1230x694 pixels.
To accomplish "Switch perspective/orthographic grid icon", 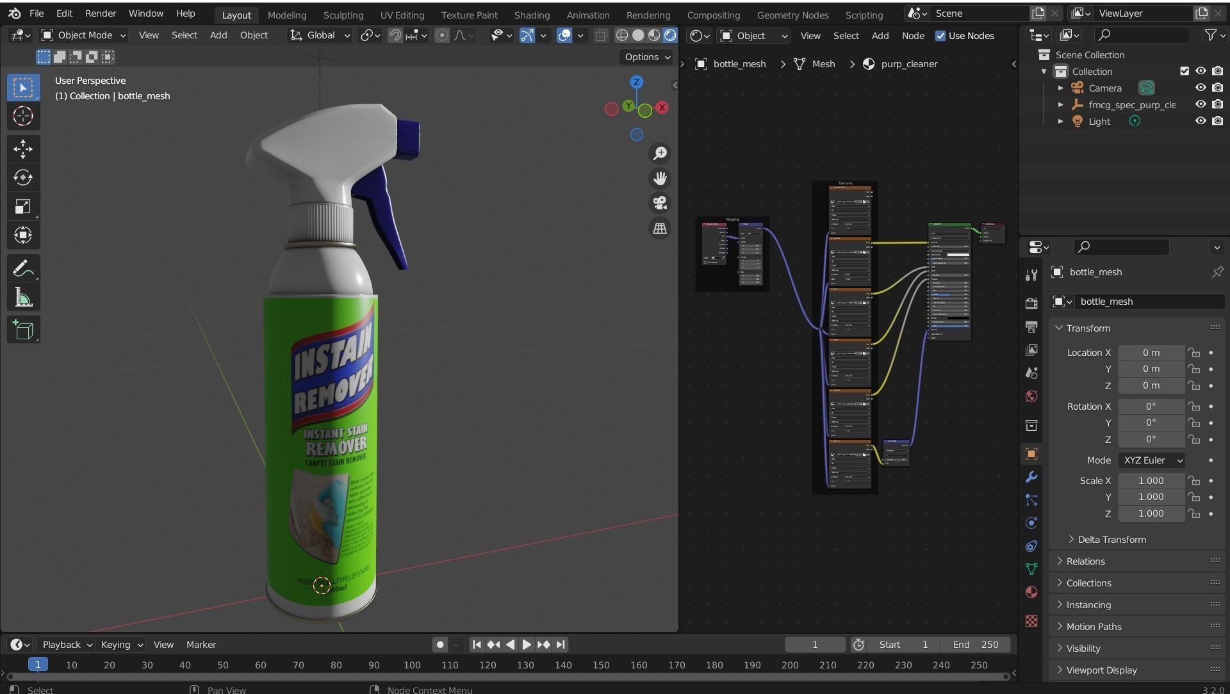I will [660, 229].
